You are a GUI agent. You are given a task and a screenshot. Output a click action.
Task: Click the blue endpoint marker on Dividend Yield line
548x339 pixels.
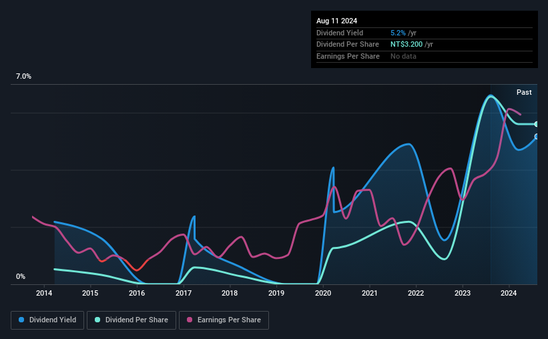537,137
